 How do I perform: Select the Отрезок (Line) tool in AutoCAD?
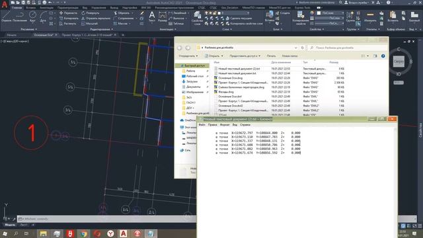pyautogui.click(x=6, y=17)
